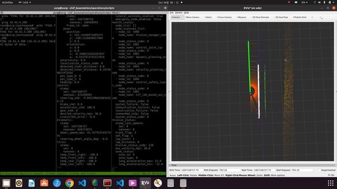Click the 'lap_count: 1' terminal line
The height and width of the screenshot is (189, 337).
[x=125, y=139]
